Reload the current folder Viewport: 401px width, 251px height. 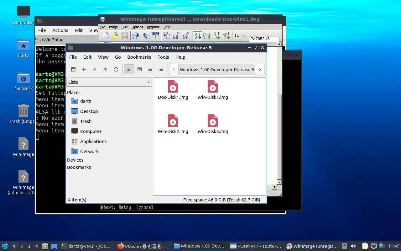[116, 69]
